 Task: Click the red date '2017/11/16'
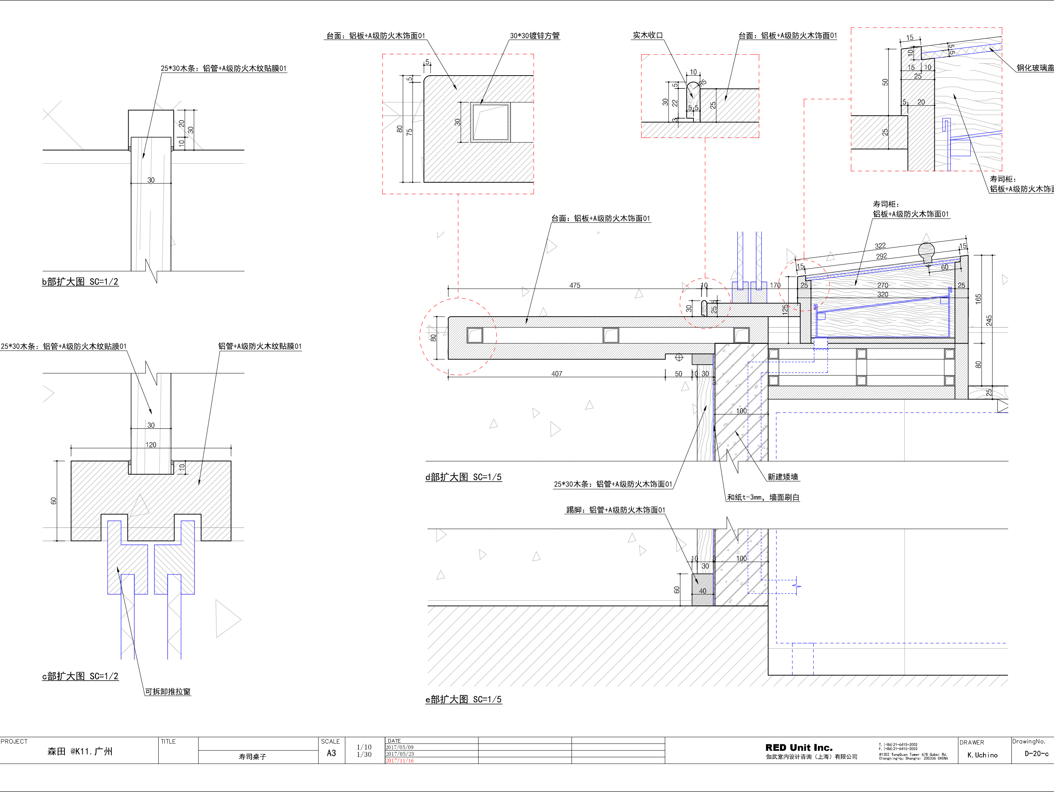click(x=400, y=761)
